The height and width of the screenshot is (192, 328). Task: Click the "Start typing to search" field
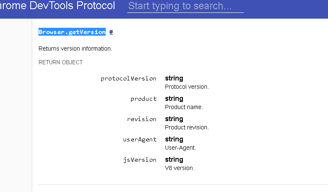coord(185,7)
